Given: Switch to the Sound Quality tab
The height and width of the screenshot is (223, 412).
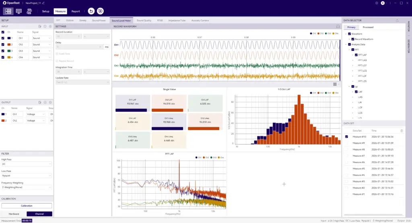Looking at the screenshot, I should tap(144, 20).
